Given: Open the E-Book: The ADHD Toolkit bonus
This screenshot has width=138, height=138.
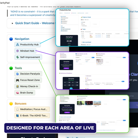Looking at the screenshot, I should (x=32, y=115).
